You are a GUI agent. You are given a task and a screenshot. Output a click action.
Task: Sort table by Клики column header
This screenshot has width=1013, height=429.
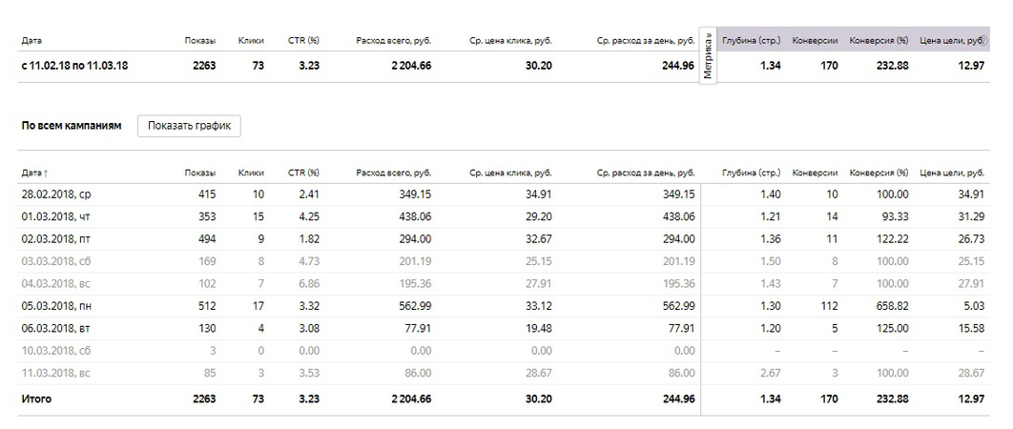click(251, 173)
